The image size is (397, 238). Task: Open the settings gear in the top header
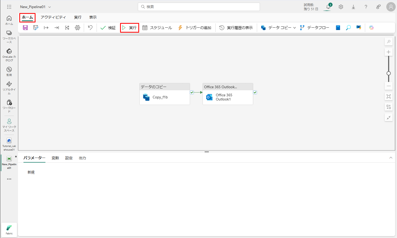[x=341, y=7]
